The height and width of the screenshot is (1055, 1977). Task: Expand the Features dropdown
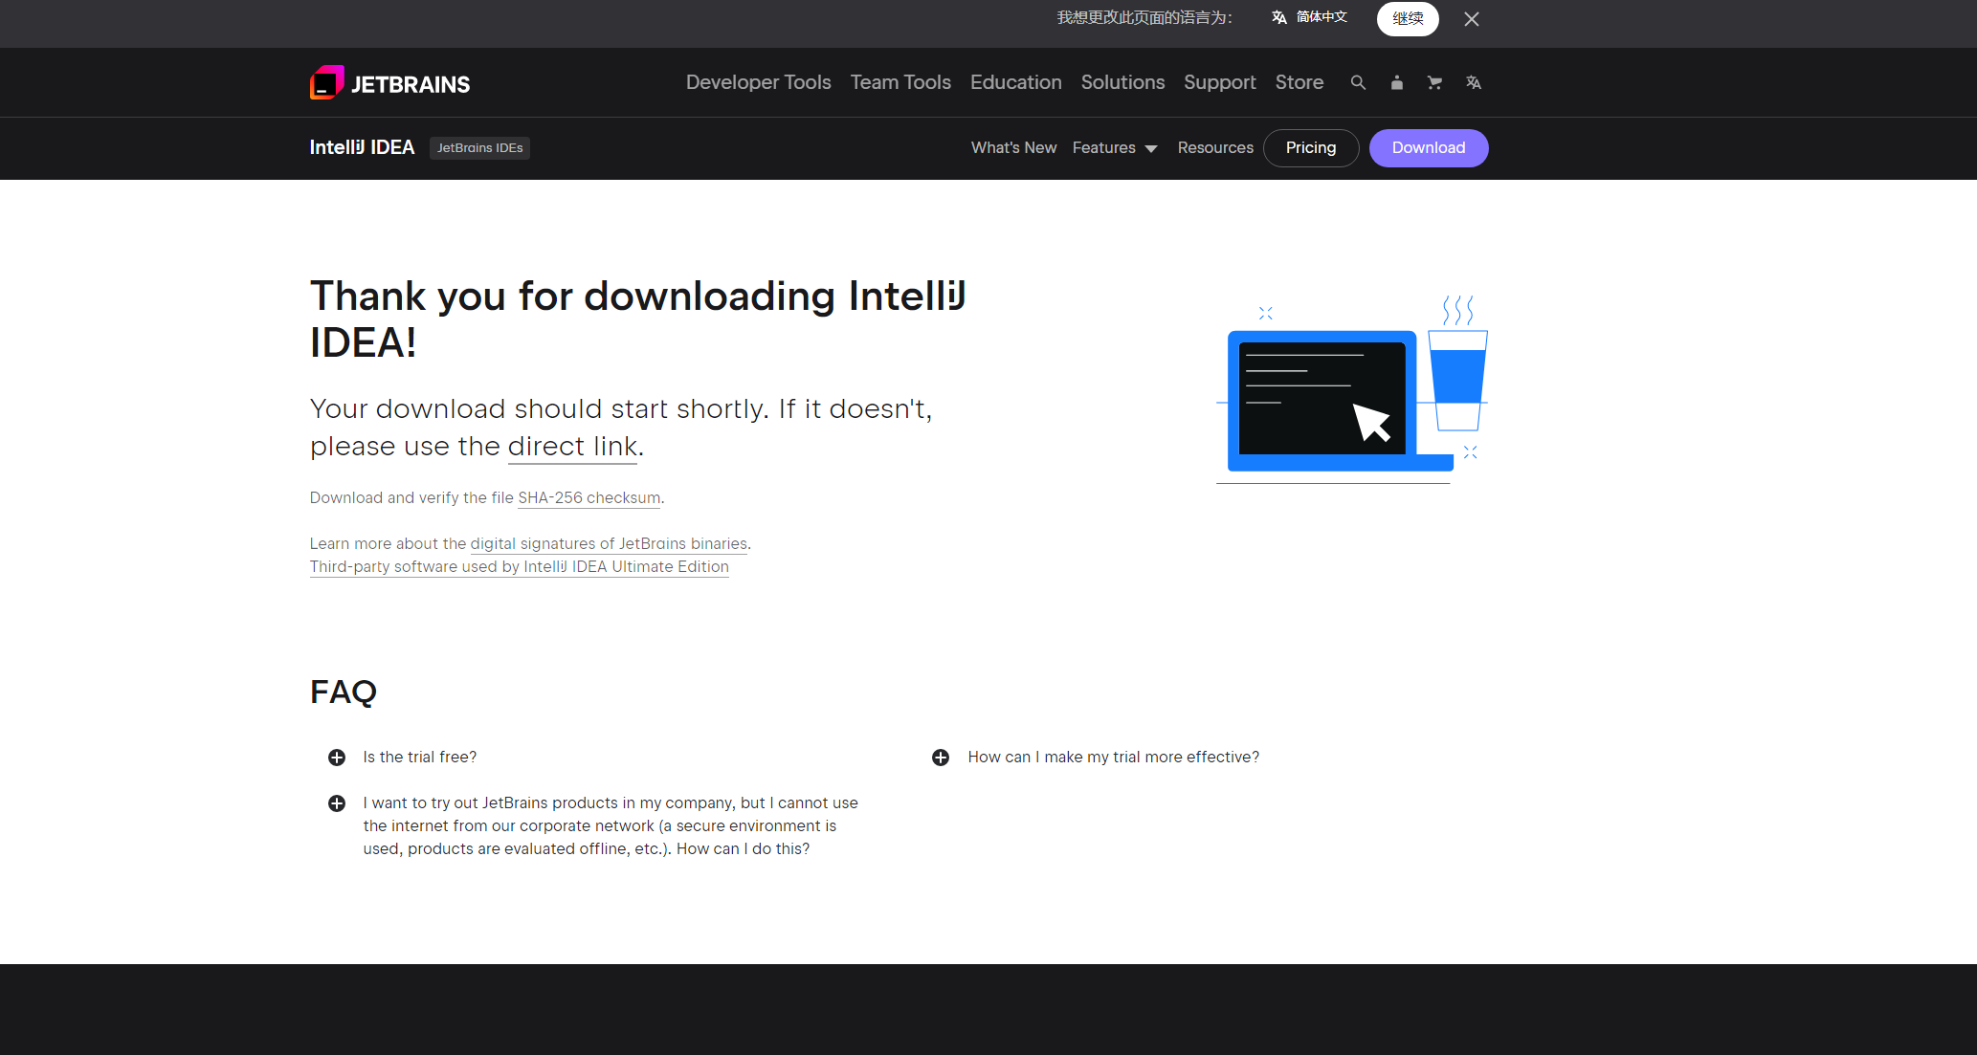1115,147
